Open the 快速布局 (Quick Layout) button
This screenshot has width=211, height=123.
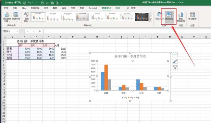tap(16, 17)
